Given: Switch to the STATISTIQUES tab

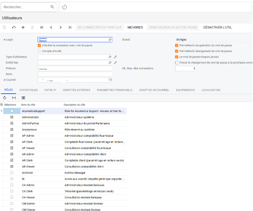Looking at the screenshot, I should (x=29, y=90).
